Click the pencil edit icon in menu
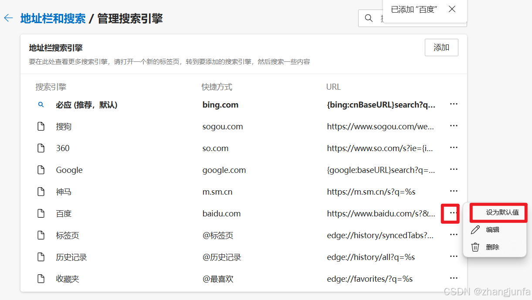 (x=475, y=230)
